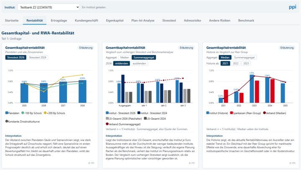Toggle Institut - Stresstest 2024 legend entry
This screenshot has height=170, width=301.
152,113
